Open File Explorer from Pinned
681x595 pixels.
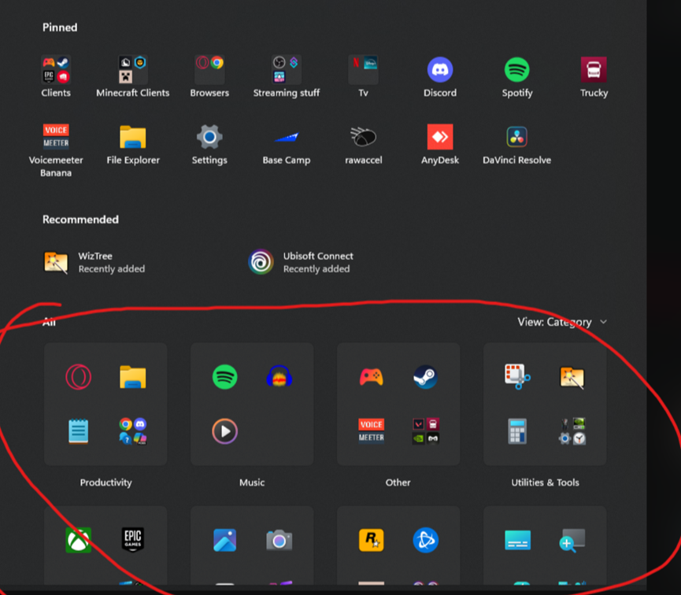(x=133, y=144)
